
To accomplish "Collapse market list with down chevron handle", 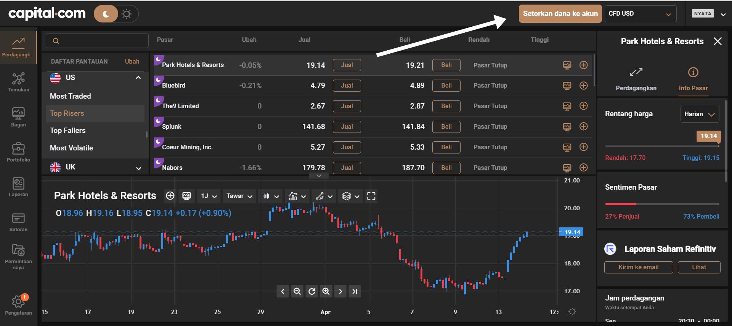I will [319, 176].
